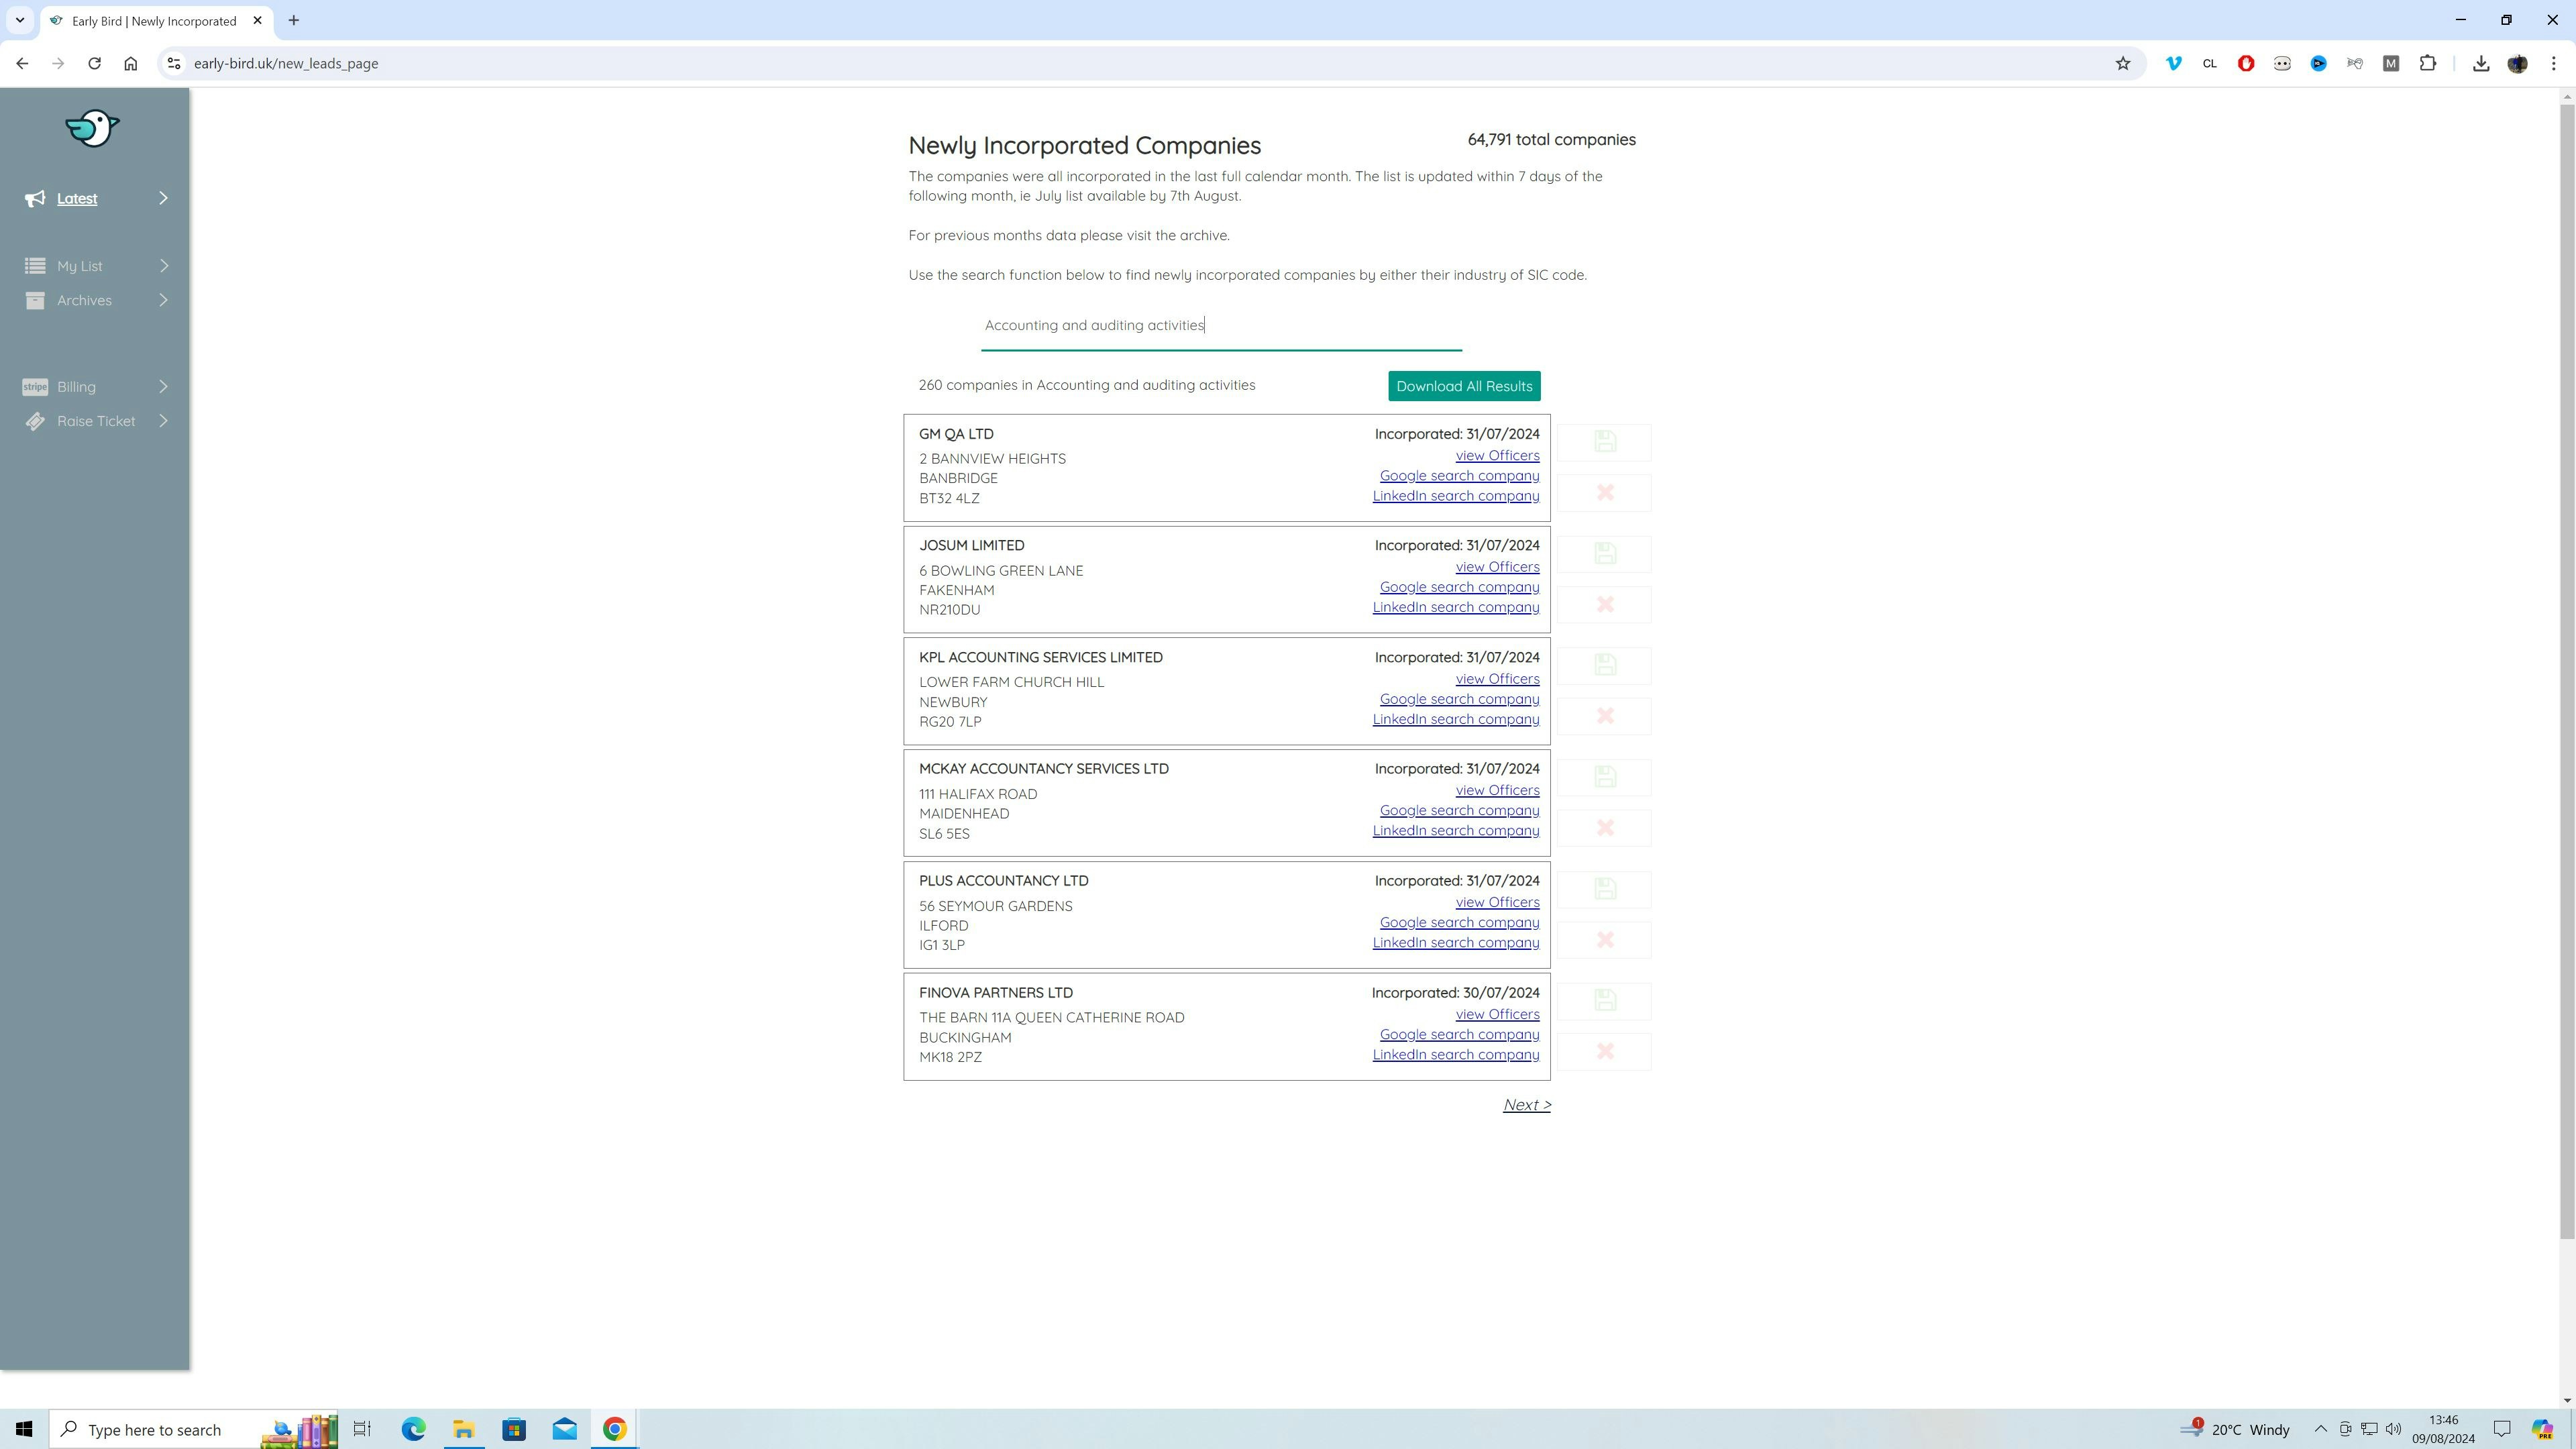
Task: Expand the My List chevron
Action: click(x=164, y=266)
